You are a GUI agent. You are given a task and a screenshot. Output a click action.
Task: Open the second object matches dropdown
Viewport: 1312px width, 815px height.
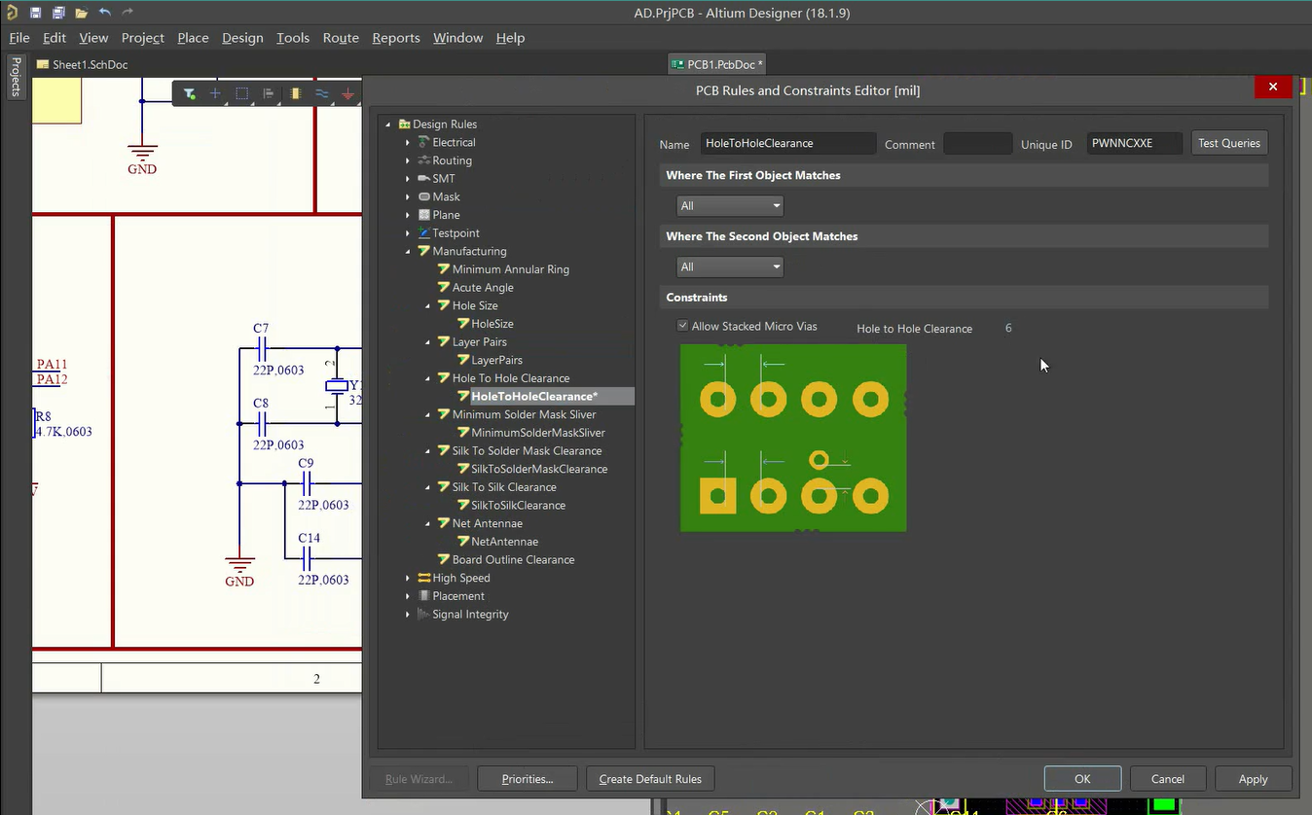(729, 266)
